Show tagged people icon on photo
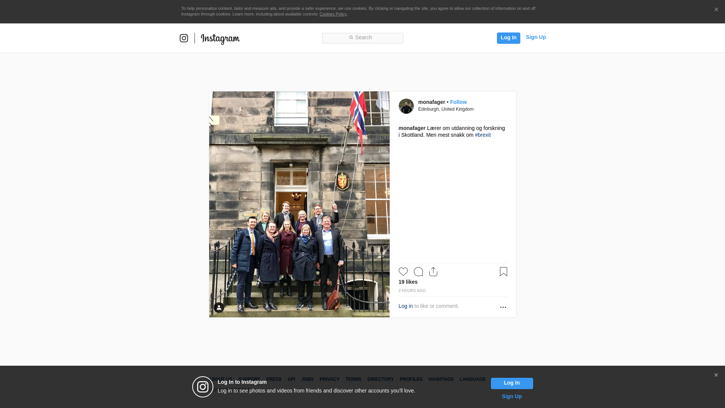 (x=219, y=308)
